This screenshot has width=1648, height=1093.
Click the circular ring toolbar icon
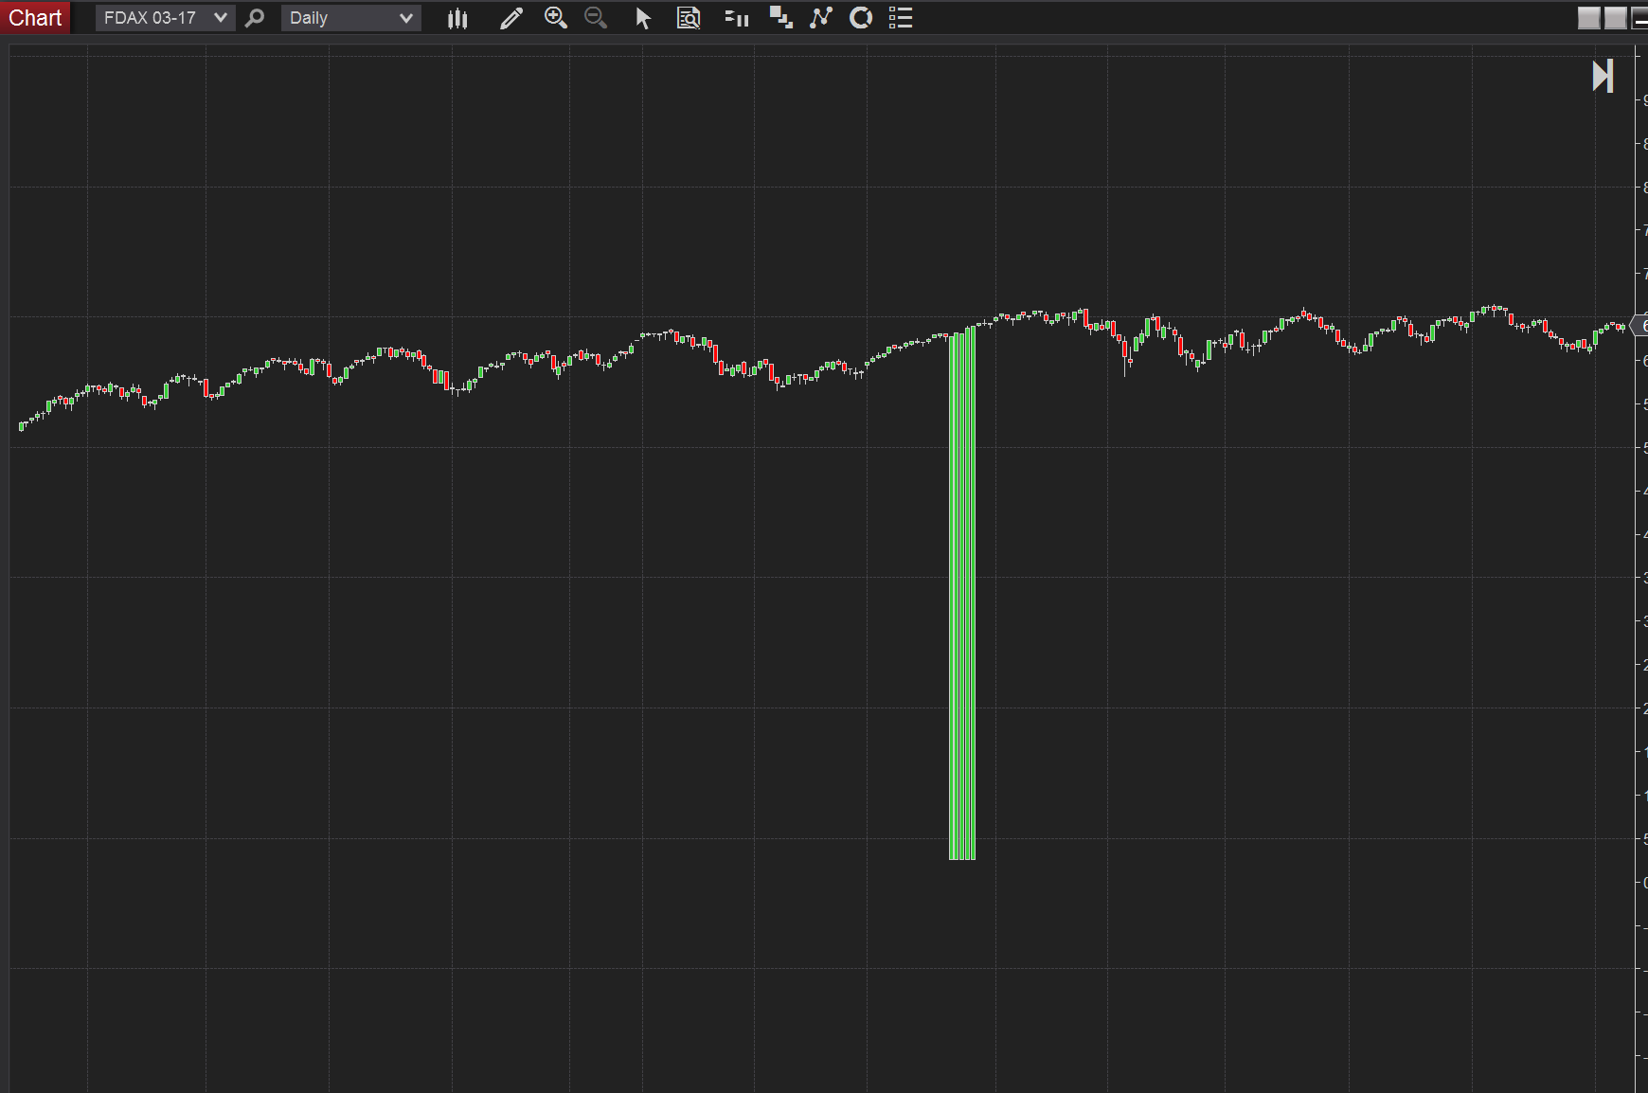point(861,18)
